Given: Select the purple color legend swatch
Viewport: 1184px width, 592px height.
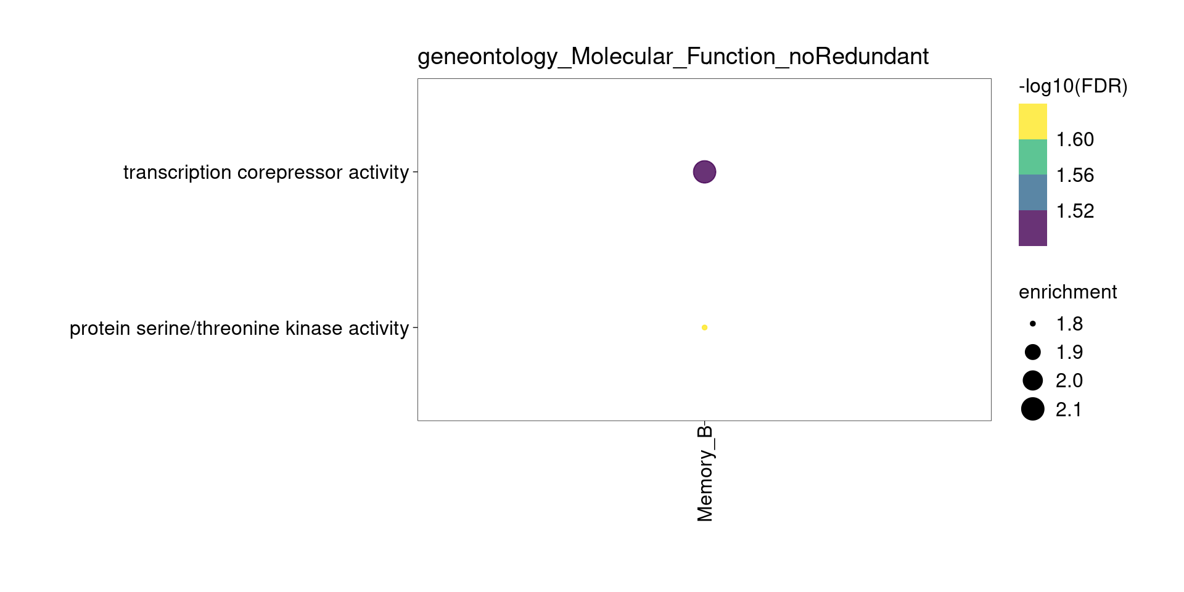Looking at the screenshot, I should coord(1032,228).
